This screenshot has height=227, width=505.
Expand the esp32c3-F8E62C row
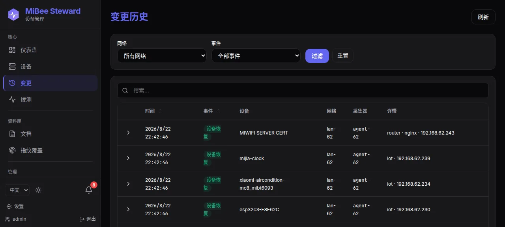click(128, 209)
